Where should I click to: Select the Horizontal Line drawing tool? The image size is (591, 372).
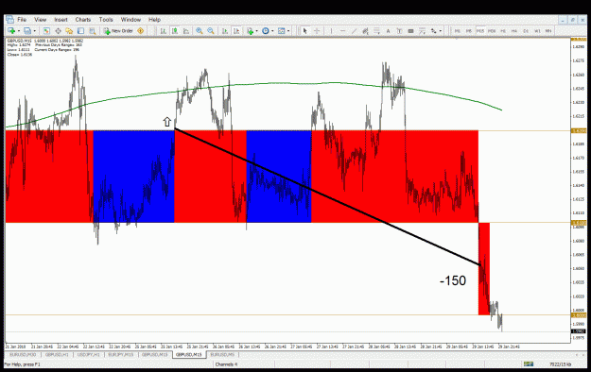[x=342, y=31]
